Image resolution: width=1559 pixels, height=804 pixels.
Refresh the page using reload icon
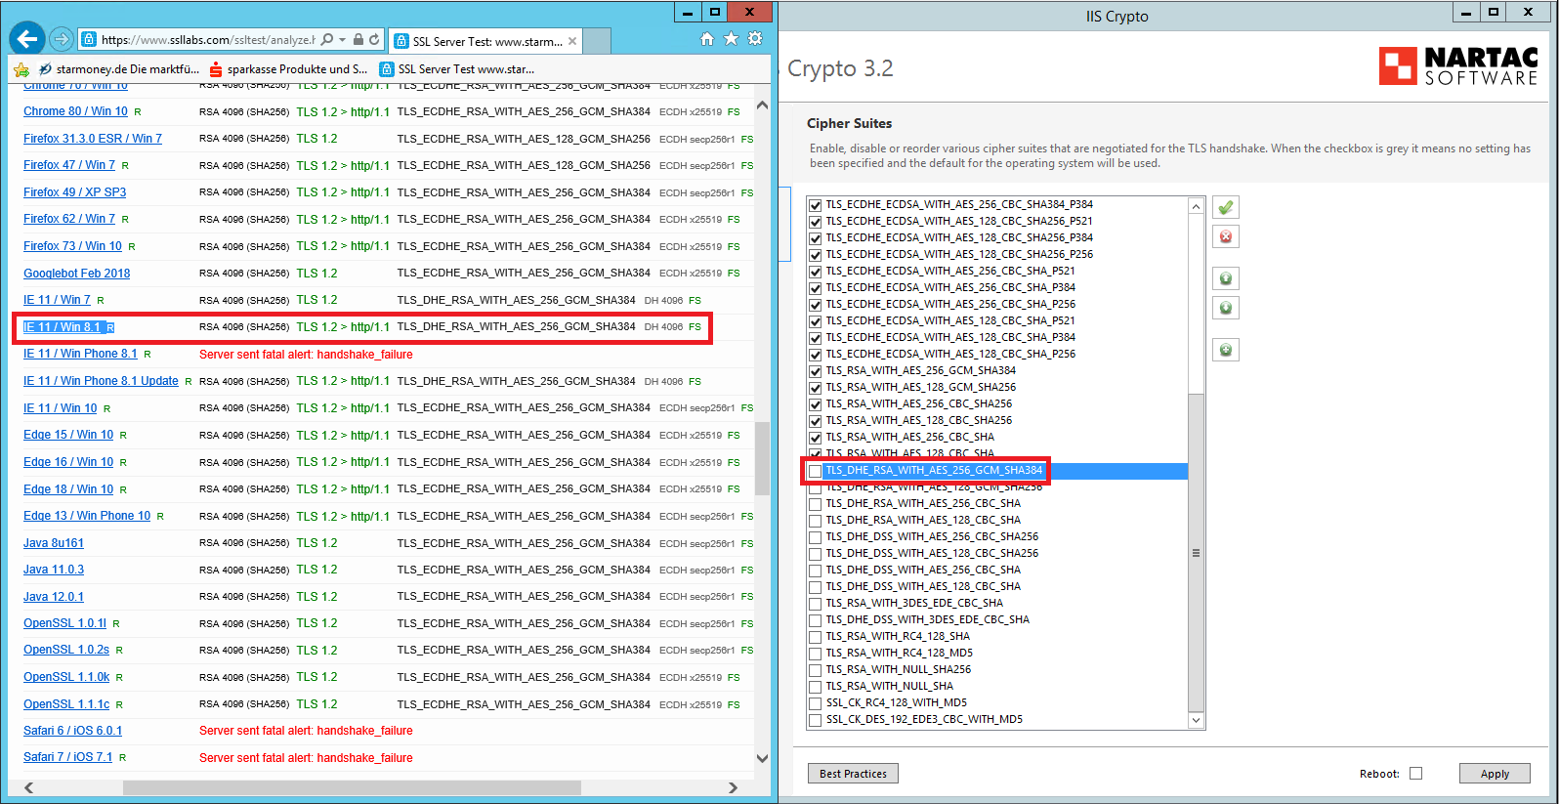pos(374,40)
